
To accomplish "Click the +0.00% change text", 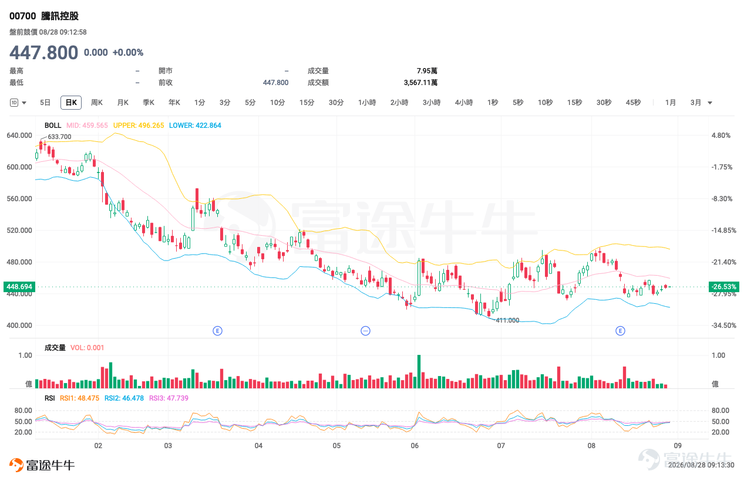I will coord(128,52).
